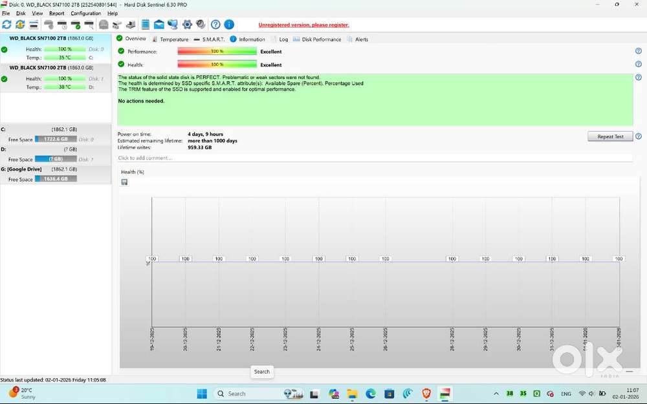Screen dimensions: 647x404
Task: Open the blue notepad report toolbar icon
Action: 145,25
